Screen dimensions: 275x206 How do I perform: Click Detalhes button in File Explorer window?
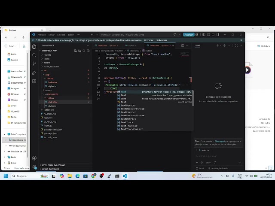click(263, 46)
